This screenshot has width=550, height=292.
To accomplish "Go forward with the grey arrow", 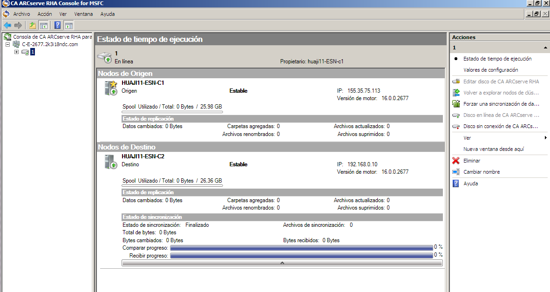I will point(18,25).
